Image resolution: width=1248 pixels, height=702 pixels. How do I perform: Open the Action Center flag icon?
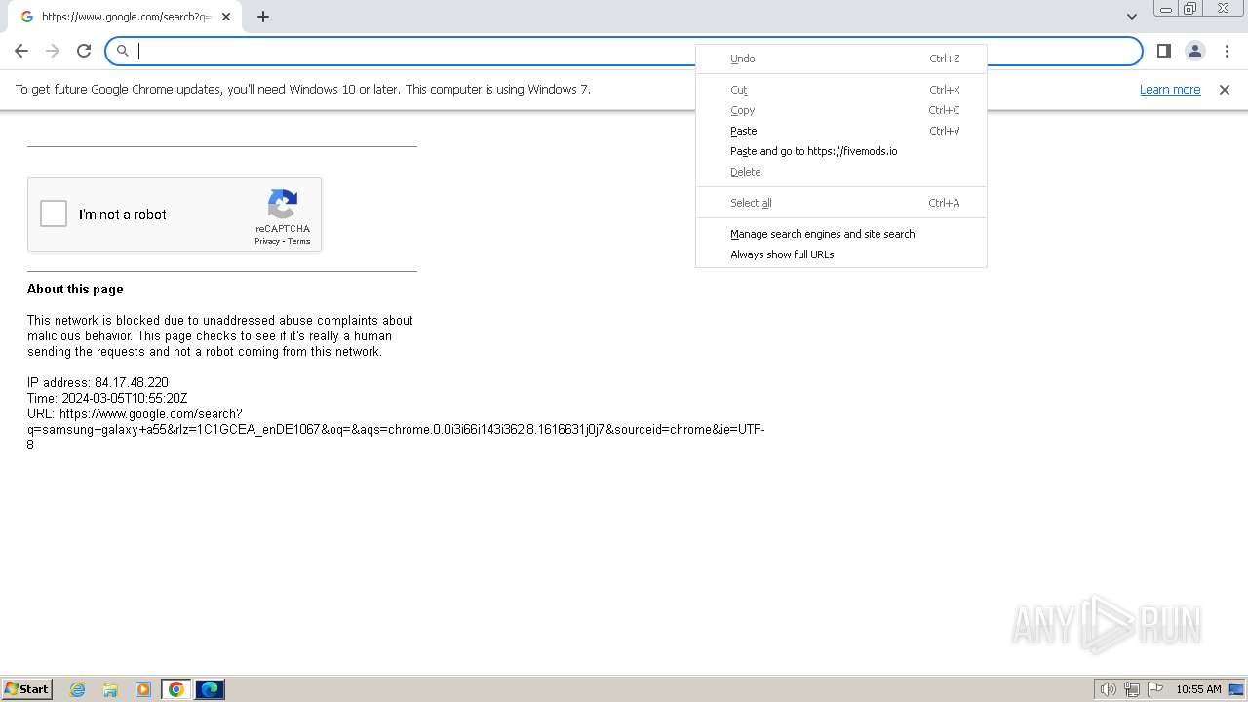[x=1155, y=689]
